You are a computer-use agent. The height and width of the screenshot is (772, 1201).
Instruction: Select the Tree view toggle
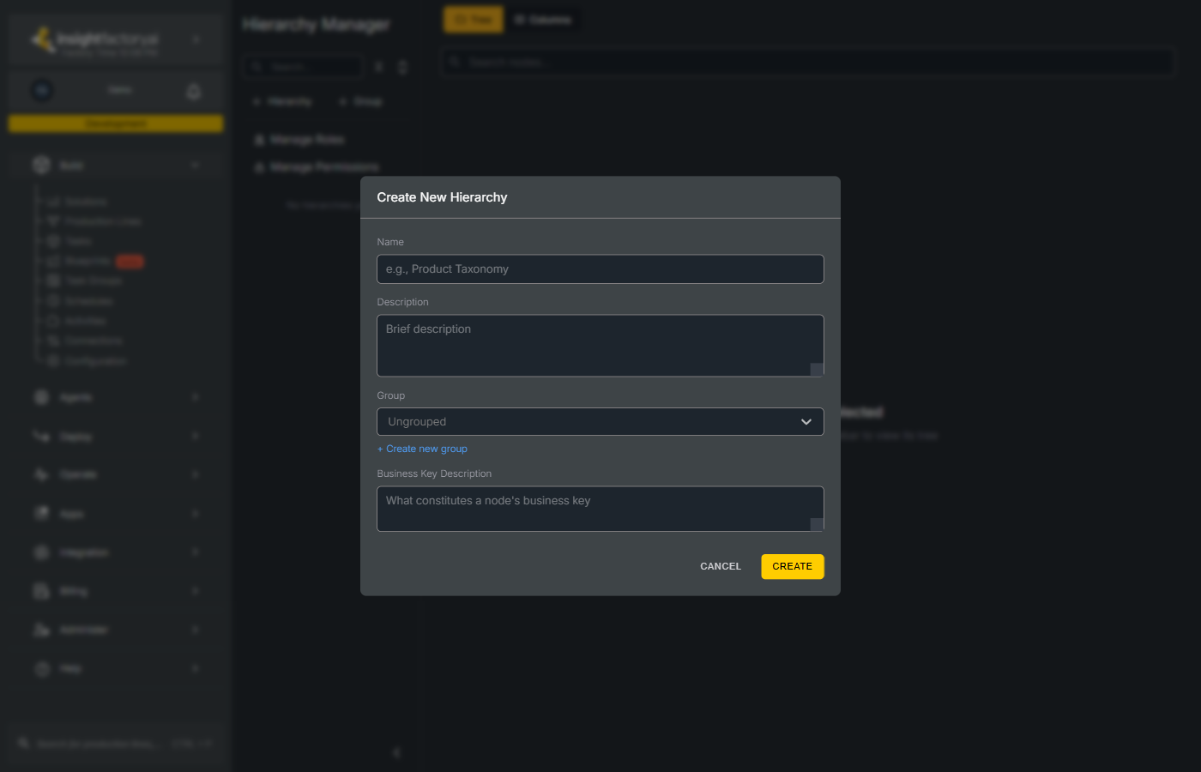coord(473,19)
